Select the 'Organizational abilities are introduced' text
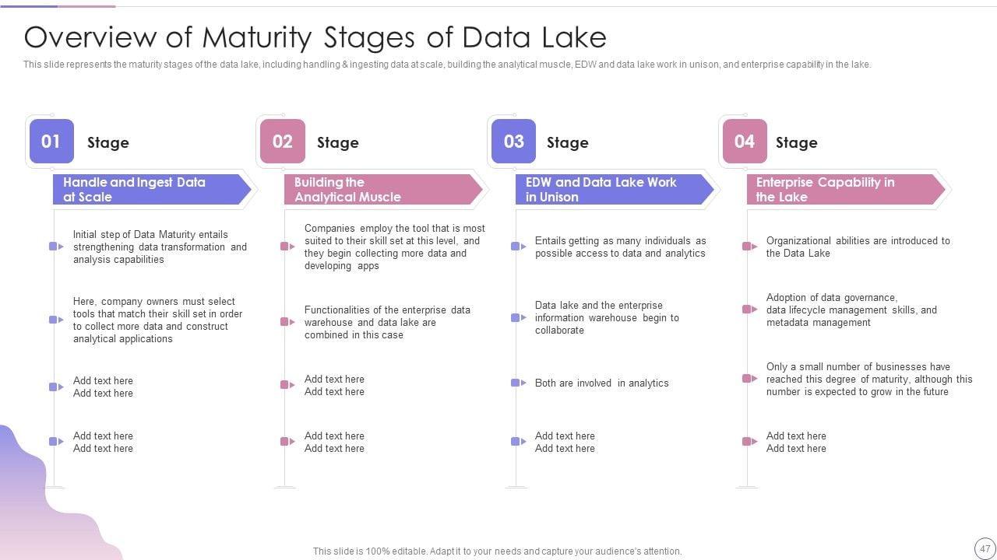 [858, 247]
